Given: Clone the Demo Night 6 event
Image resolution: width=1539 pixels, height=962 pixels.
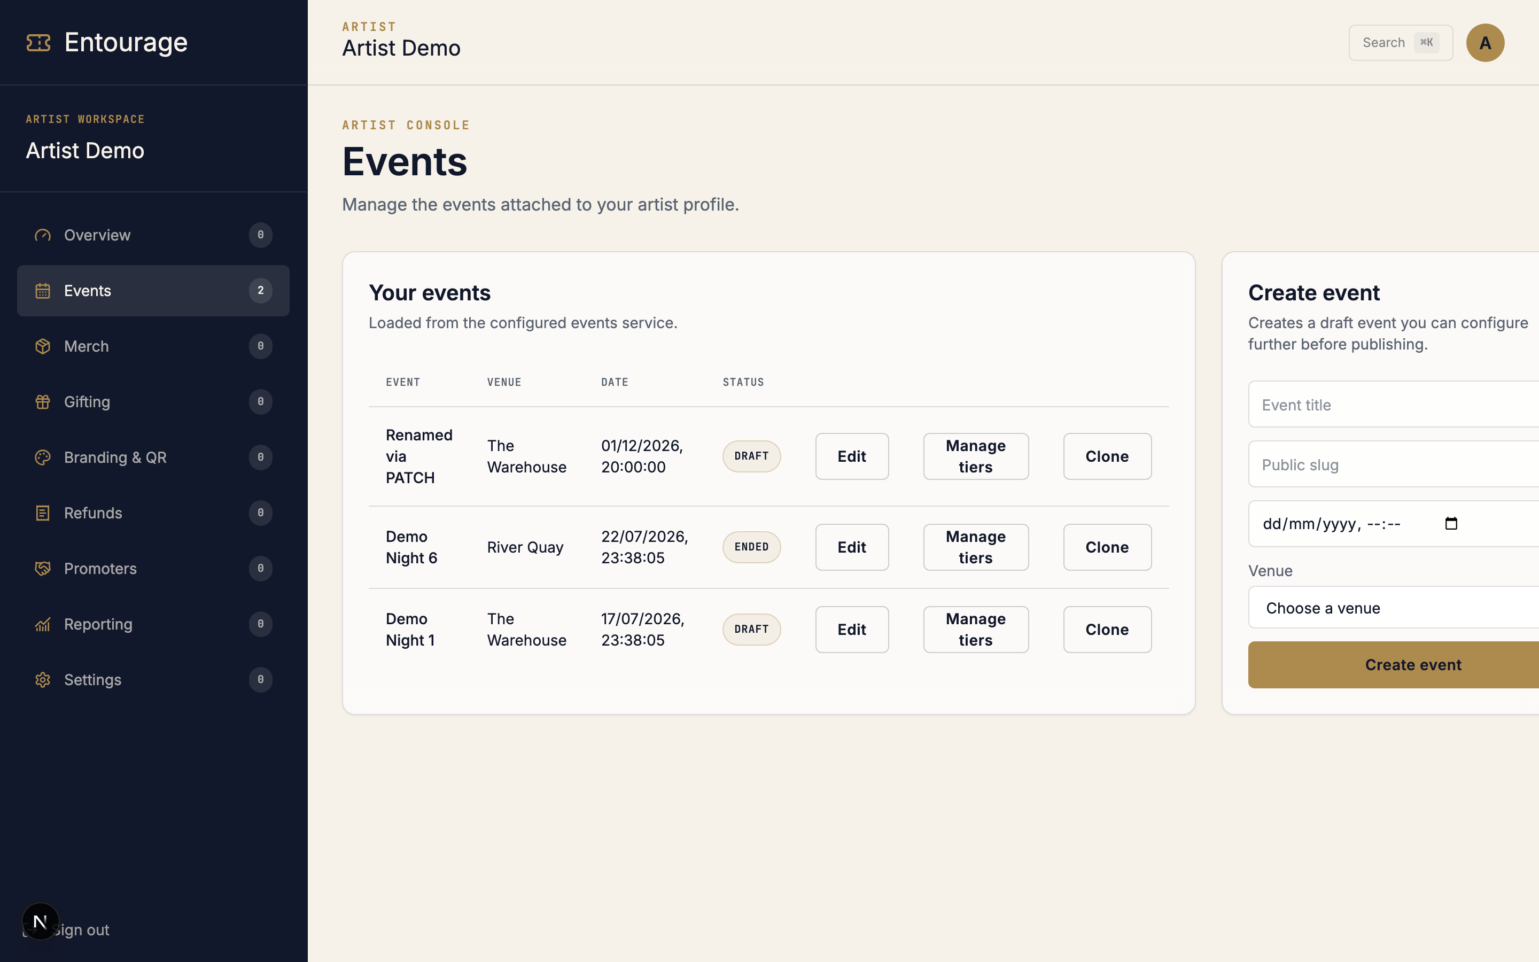Looking at the screenshot, I should 1107,547.
